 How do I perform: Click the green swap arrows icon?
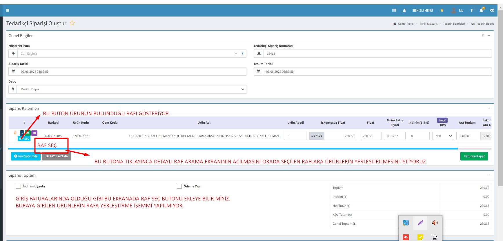point(28,133)
